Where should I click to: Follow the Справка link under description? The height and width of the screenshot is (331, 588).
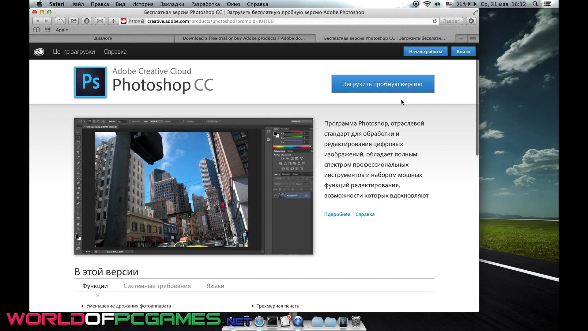click(x=365, y=214)
